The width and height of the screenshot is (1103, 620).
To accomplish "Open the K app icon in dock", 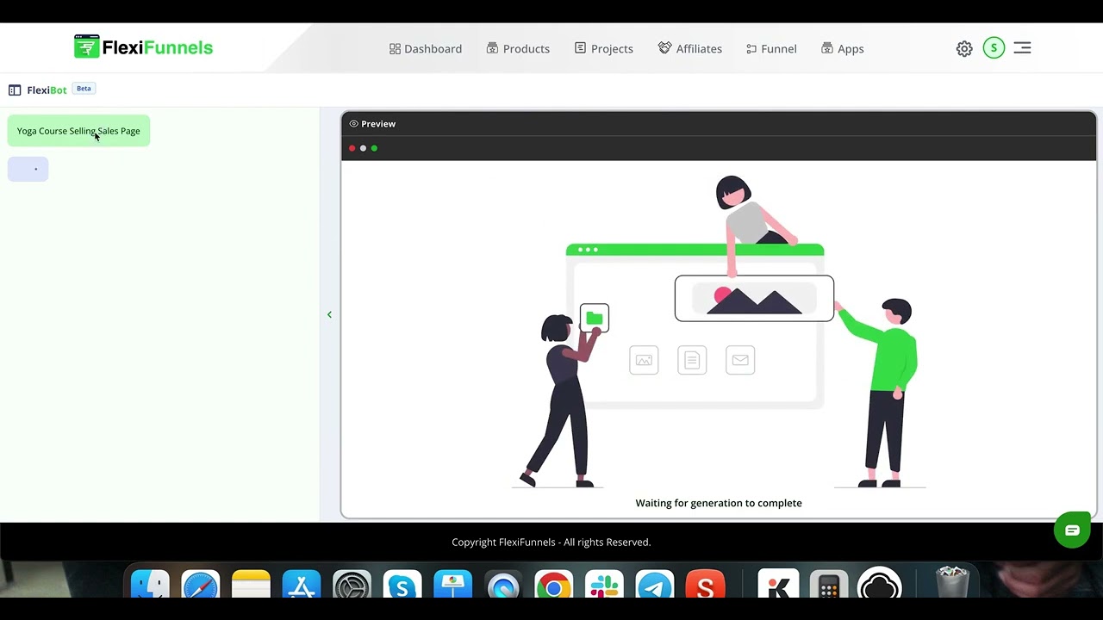I will pos(778,584).
